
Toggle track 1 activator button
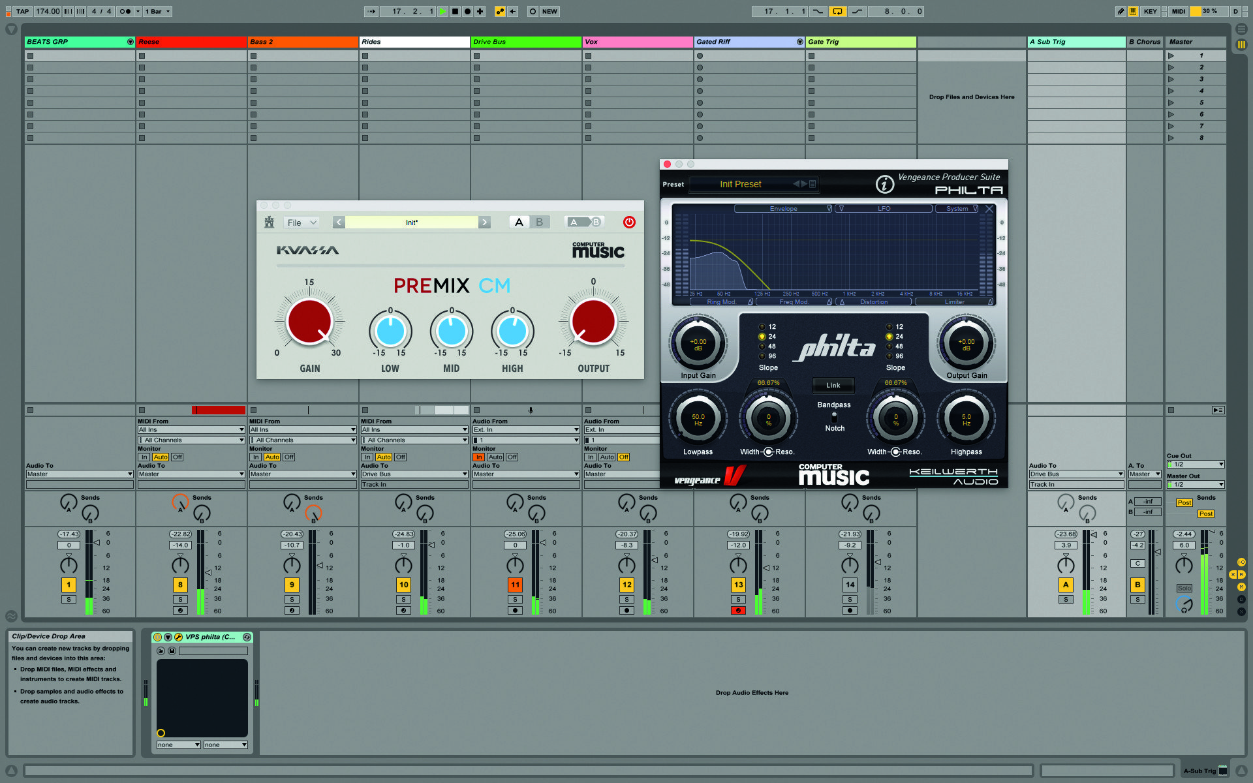(x=69, y=585)
